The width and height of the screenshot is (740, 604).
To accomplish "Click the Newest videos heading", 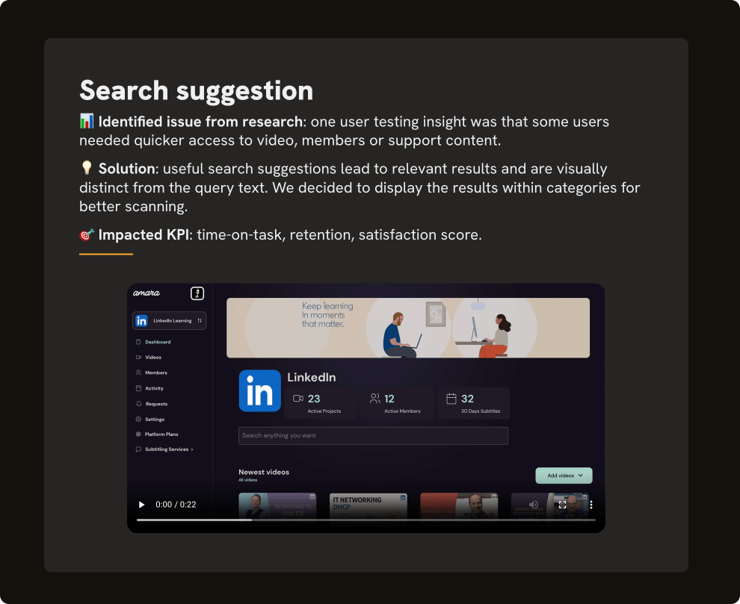I will [x=264, y=472].
